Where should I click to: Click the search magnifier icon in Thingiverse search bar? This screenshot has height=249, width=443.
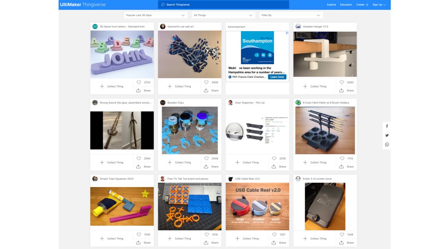click(162, 4)
